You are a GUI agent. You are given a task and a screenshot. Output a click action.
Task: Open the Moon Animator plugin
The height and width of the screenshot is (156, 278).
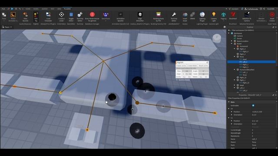click(13, 17)
